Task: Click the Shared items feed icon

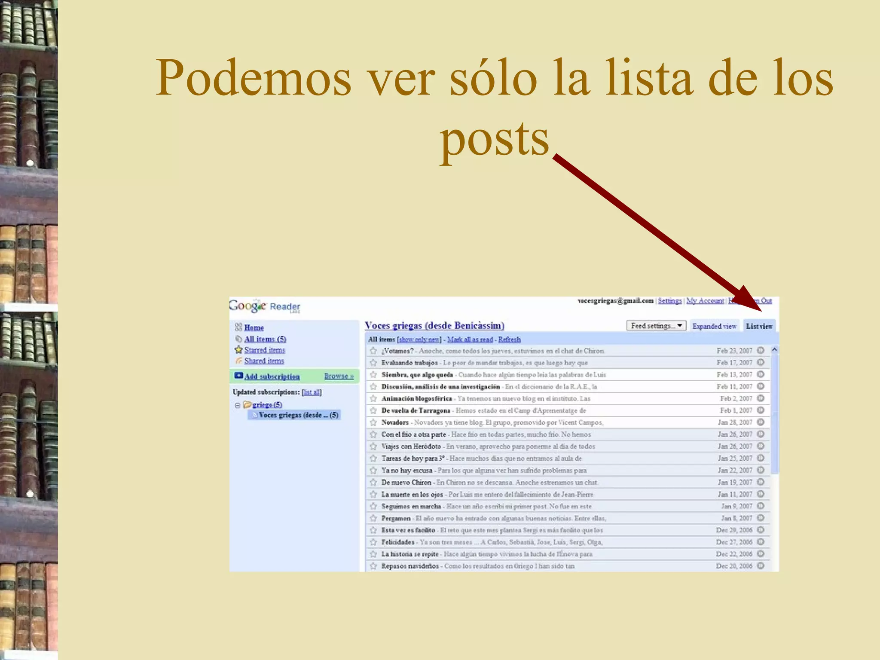Action: [239, 361]
